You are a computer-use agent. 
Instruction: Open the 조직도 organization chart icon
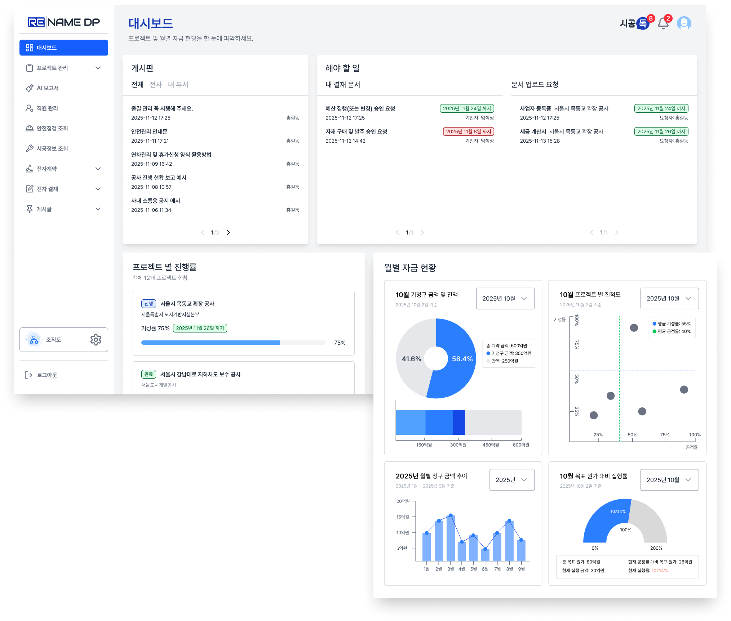click(34, 340)
